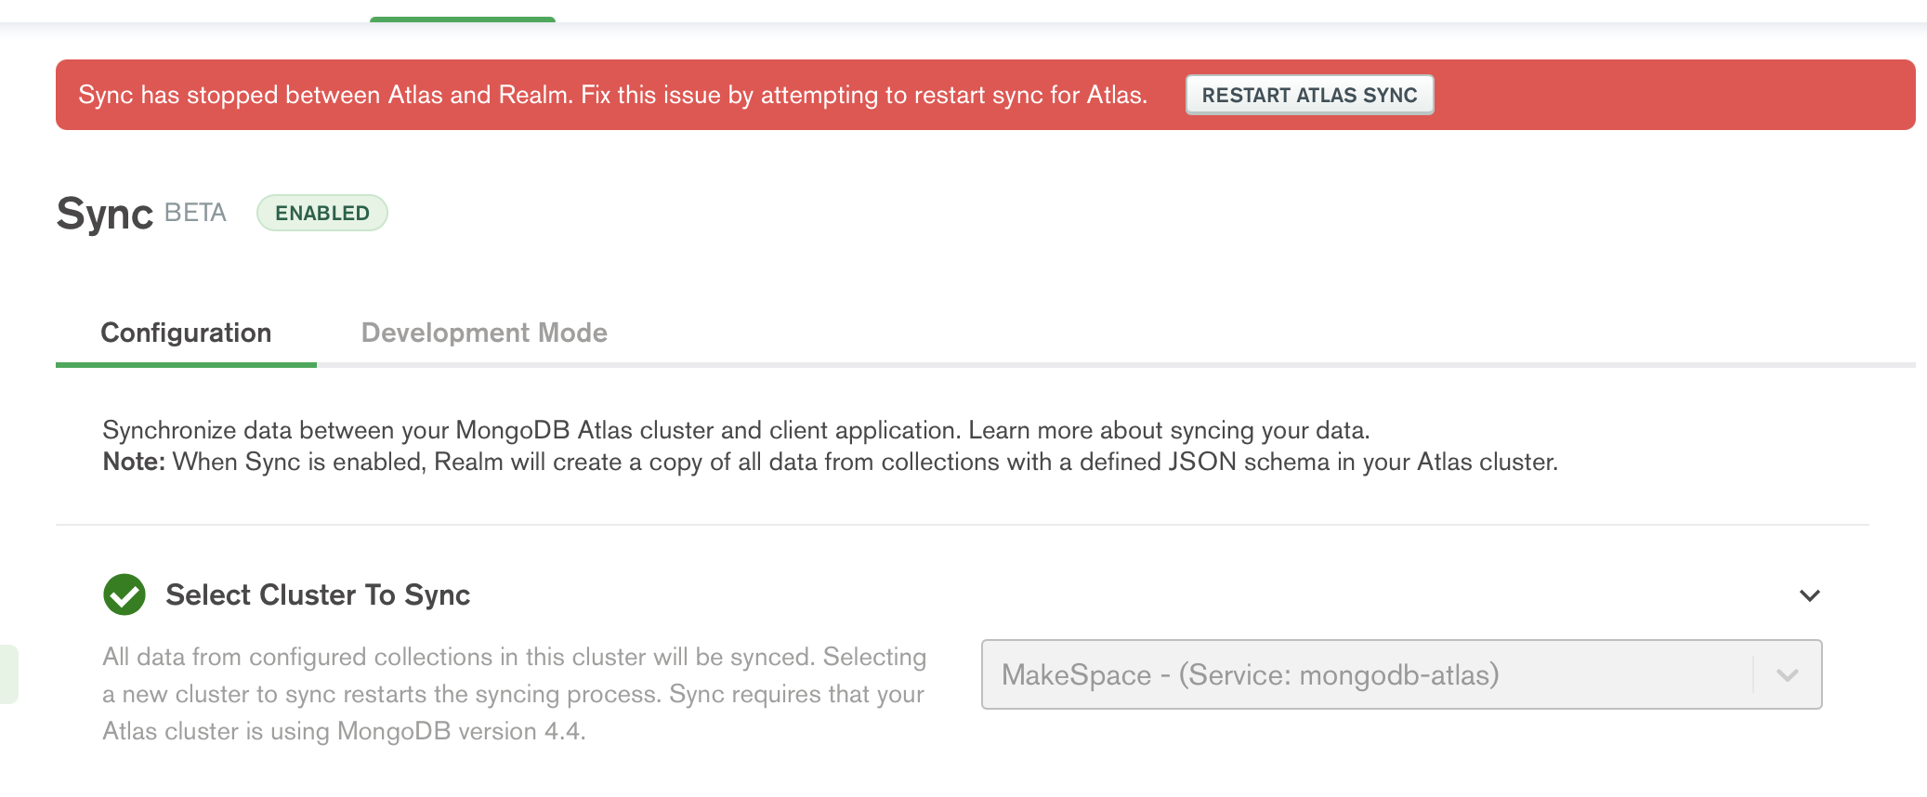Open the MakeSpace cluster selection dropdown
The height and width of the screenshot is (797, 1927).
[x=1366, y=674]
